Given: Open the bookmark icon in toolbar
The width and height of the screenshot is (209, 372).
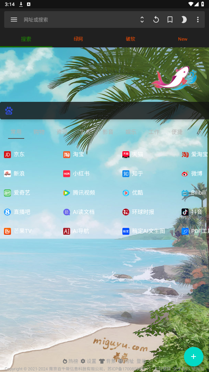Looking at the screenshot, I should (170, 19).
